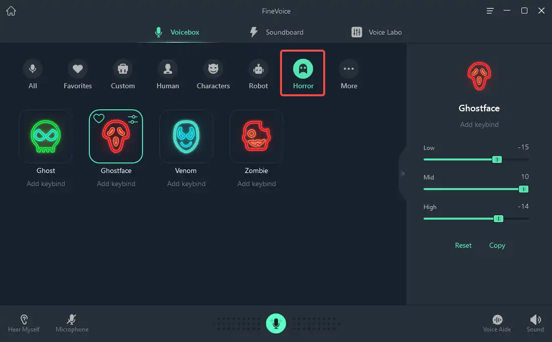552x342 pixels.
Task: Collapse the right settings panel
Action: [x=403, y=174]
